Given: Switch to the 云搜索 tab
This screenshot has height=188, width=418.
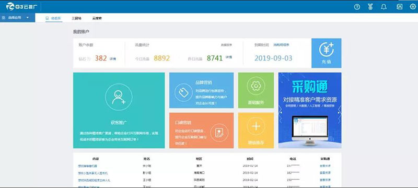Looking at the screenshot, I should [x=97, y=18].
